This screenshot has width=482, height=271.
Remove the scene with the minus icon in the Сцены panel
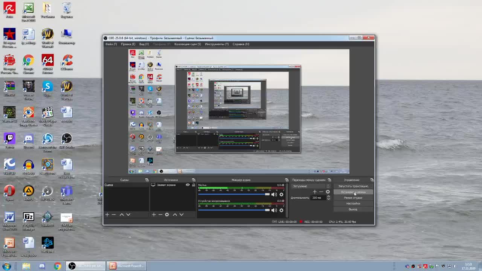(x=114, y=215)
